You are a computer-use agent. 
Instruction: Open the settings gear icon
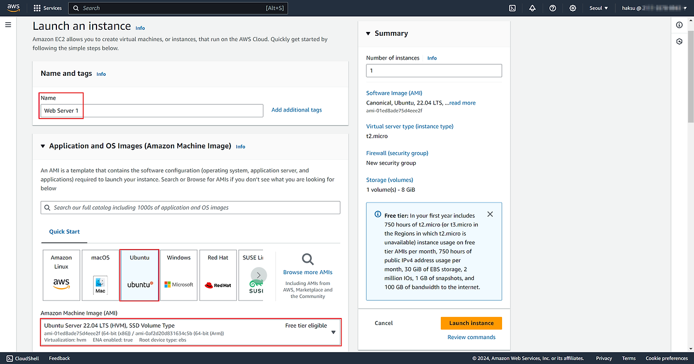(x=573, y=8)
